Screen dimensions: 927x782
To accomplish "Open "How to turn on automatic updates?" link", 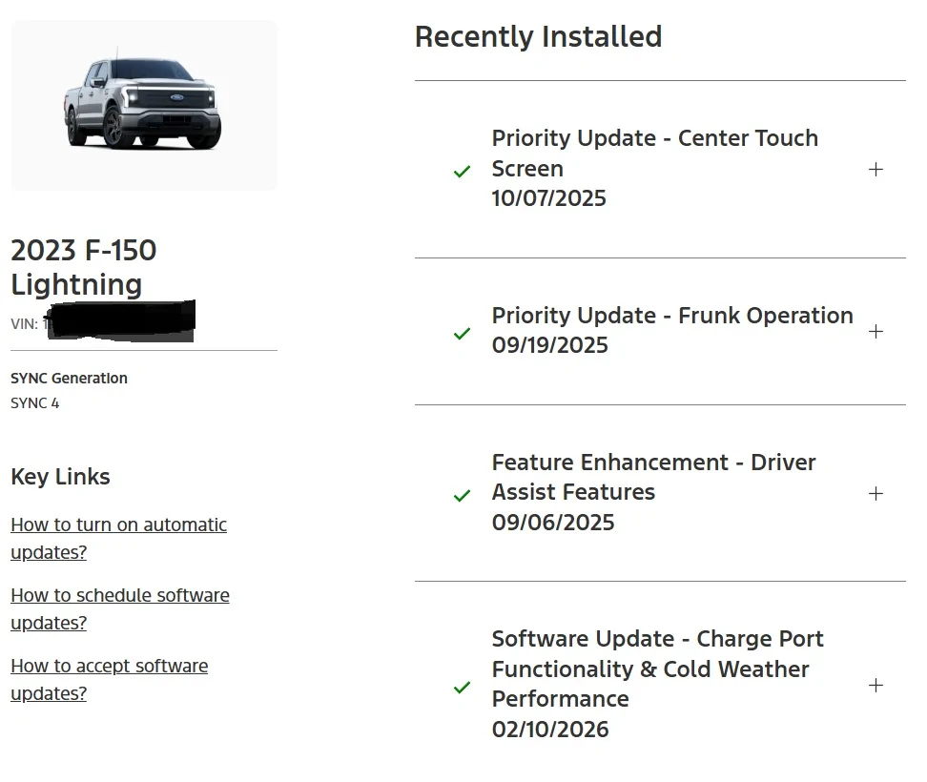I will tap(118, 538).
